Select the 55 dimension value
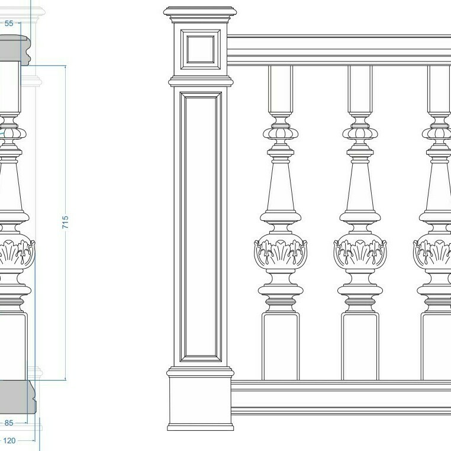This screenshot has height=451, width=451. [9, 23]
